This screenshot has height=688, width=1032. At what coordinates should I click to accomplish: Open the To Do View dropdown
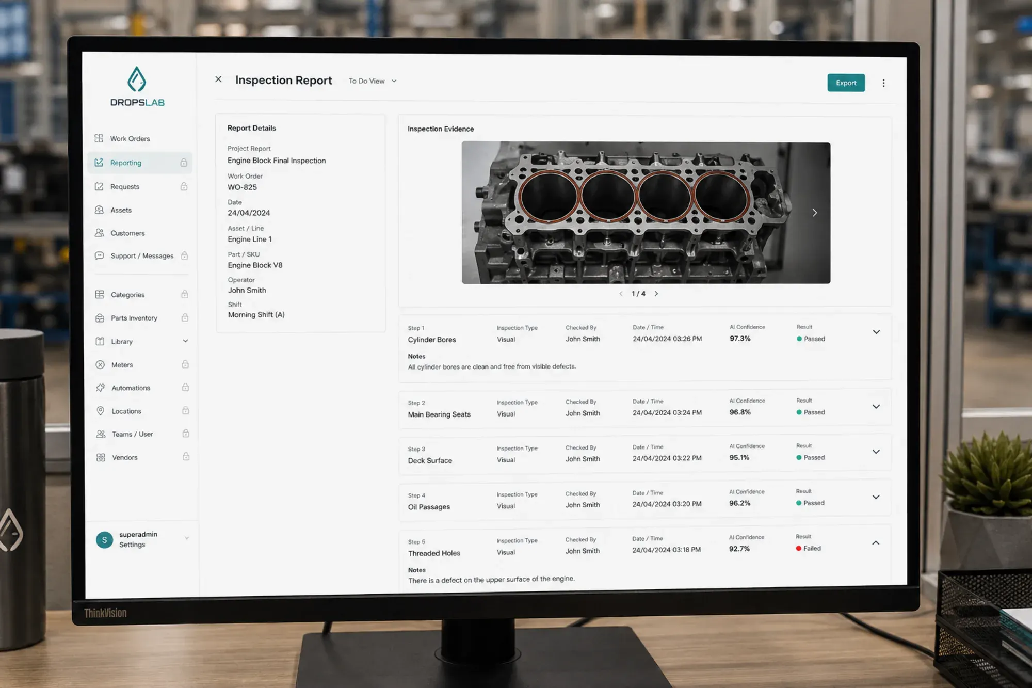pyautogui.click(x=373, y=81)
